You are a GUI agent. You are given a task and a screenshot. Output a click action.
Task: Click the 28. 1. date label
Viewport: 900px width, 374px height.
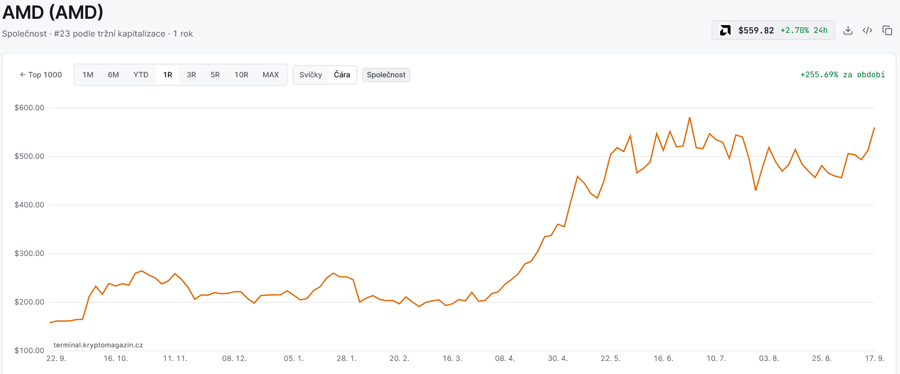pyautogui.click(x=347, y=358)
